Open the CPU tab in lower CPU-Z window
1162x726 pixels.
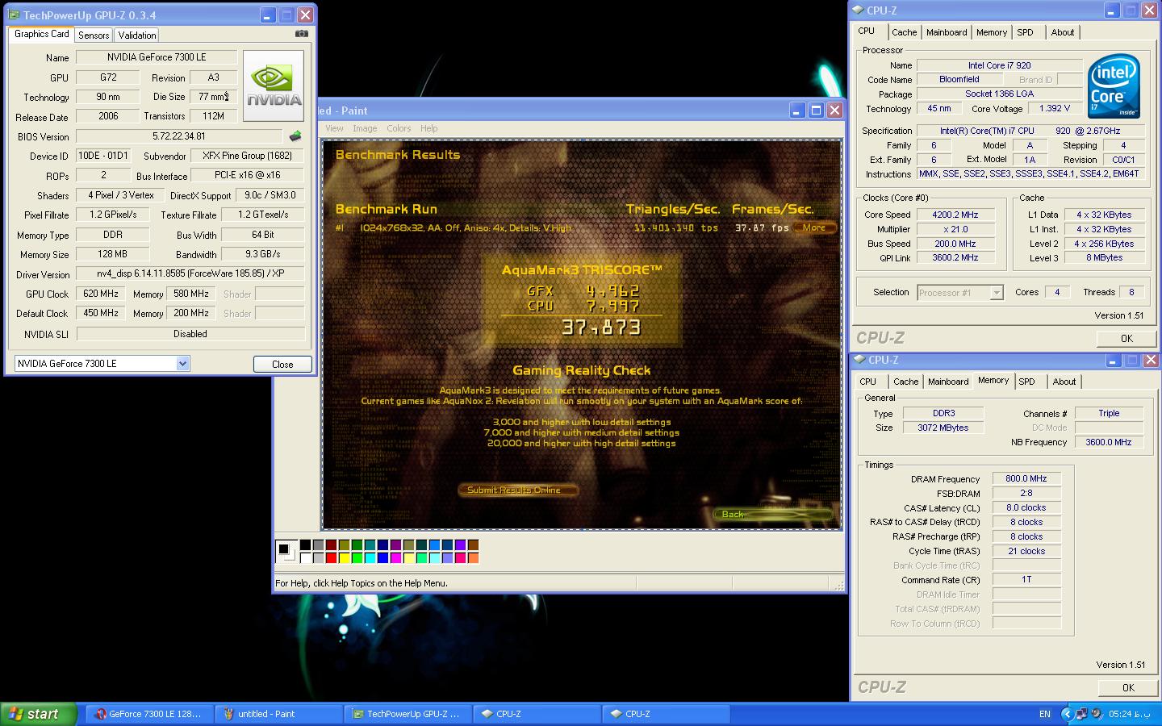coord(867,382)
